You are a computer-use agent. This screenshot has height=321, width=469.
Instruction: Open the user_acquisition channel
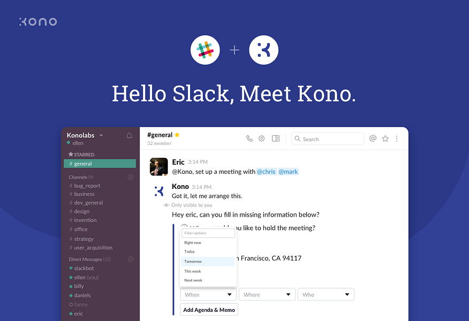point(91,248)
